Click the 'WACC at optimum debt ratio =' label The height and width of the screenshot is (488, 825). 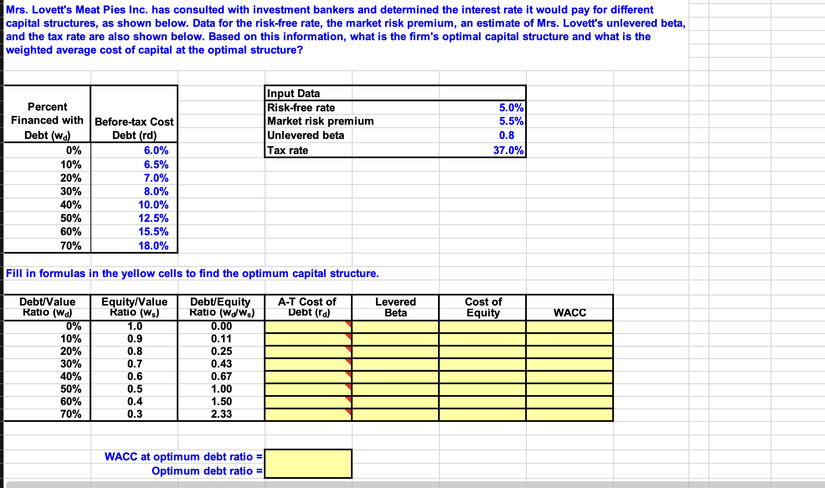(x=183, y=457)
